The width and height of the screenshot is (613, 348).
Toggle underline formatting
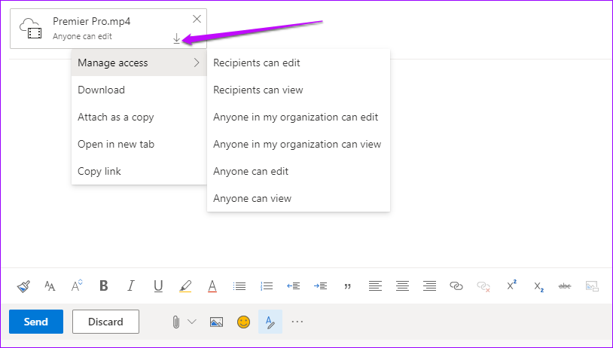pyautogui.click(x=158, y=286)
